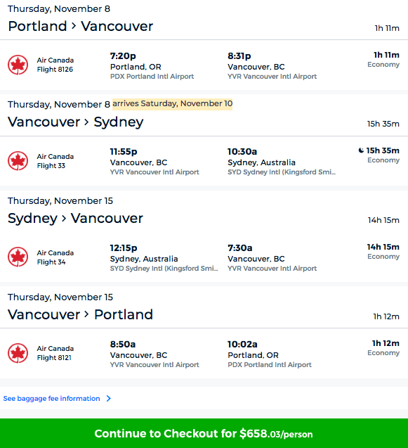Viewport: 408px width, 448px height.
Task: Click the 11:55p Vancouver departure time
Action: click(124, 152)
